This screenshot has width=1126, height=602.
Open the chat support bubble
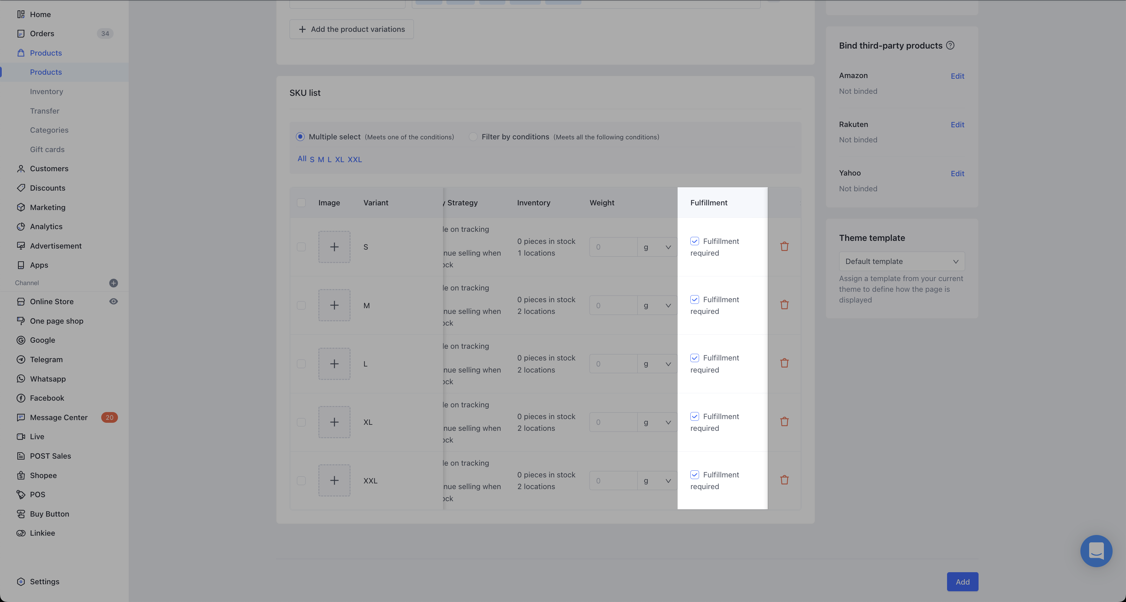tap(1096, 550)
